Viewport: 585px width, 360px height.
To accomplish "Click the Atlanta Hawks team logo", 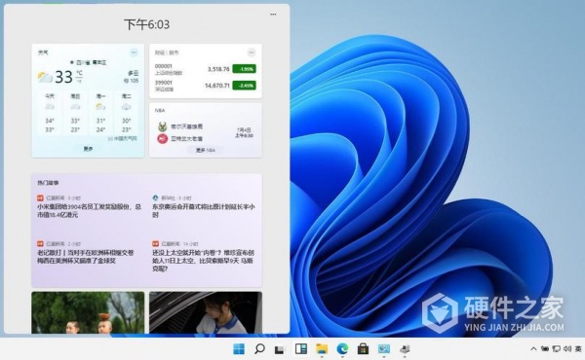I will (x=162, y=139).
